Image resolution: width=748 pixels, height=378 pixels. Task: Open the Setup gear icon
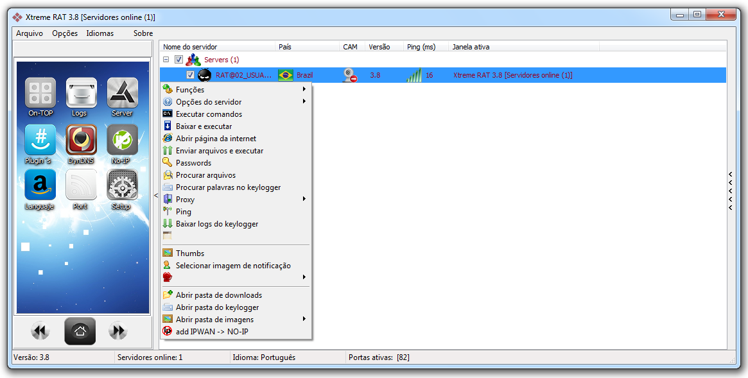point(122,185)
